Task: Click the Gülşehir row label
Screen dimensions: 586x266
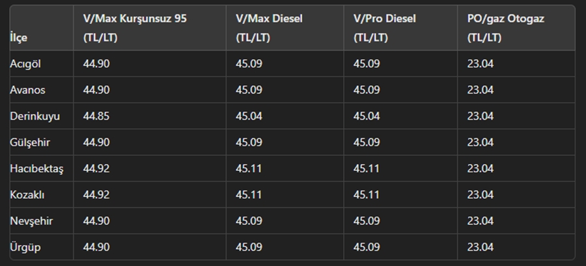Action: pyautogui.click(x=30, y=142)
